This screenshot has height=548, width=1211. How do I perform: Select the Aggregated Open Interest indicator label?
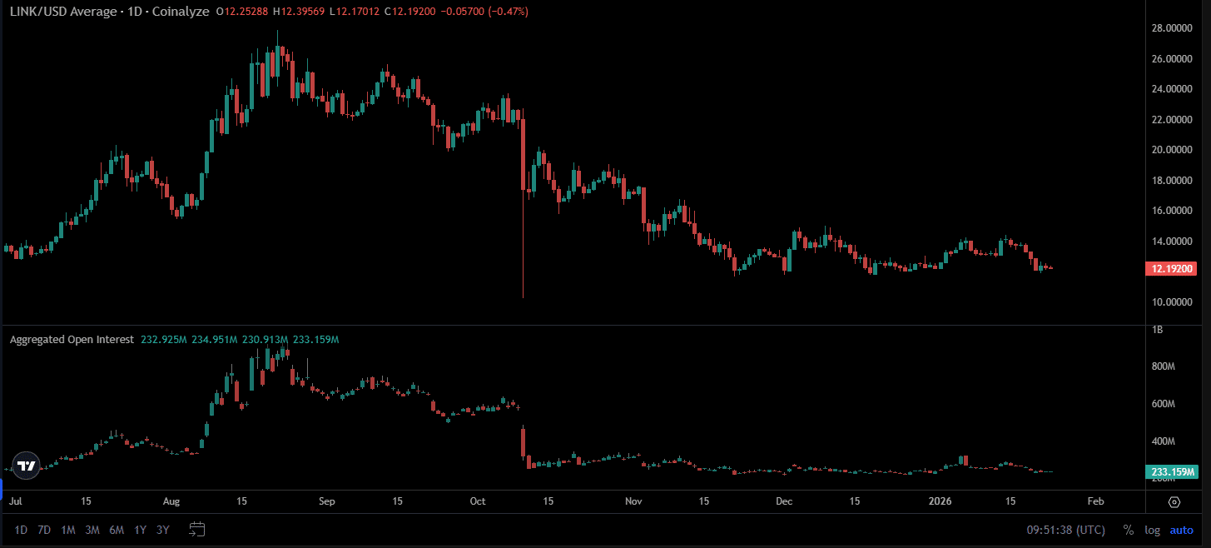point(72,340)
